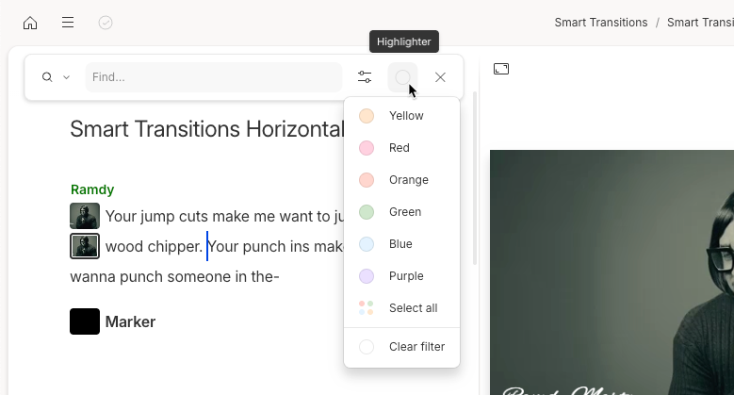Image resolution: width=734 pixels, height=395 pixels.
Task: Click the Marker heading text
Action: click(x=130, y=321)
